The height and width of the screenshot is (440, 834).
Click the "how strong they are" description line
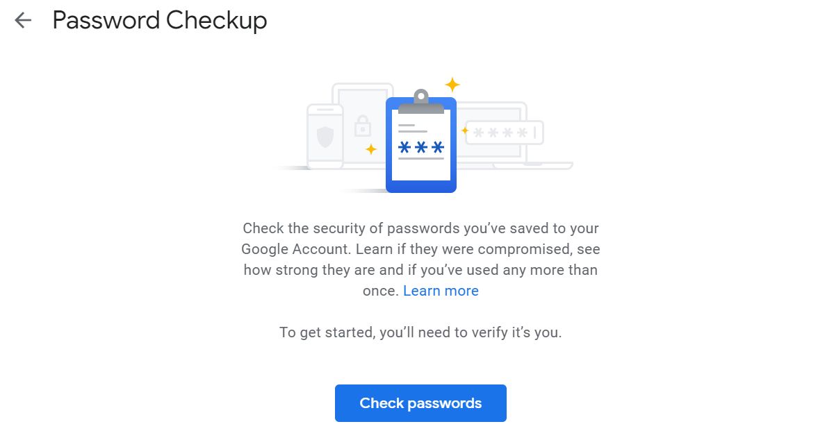click(420, 270)
